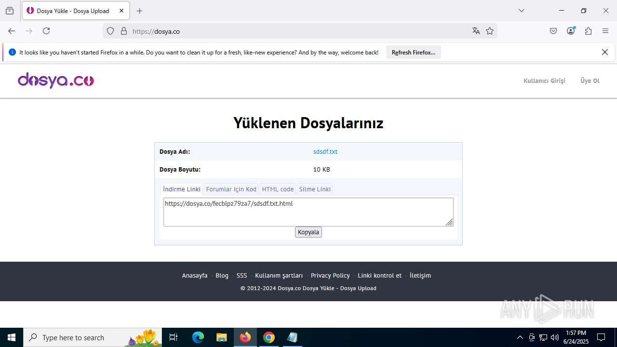The image size is (617, 347).
Task: Open the Firefox application menu
Action: coord(605,31)
